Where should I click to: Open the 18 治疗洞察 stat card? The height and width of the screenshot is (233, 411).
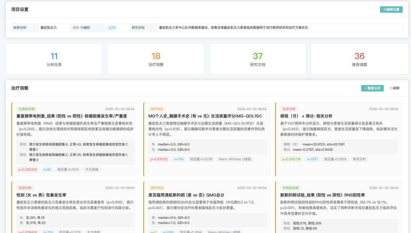pyautogui.click(x=156, y=59)
